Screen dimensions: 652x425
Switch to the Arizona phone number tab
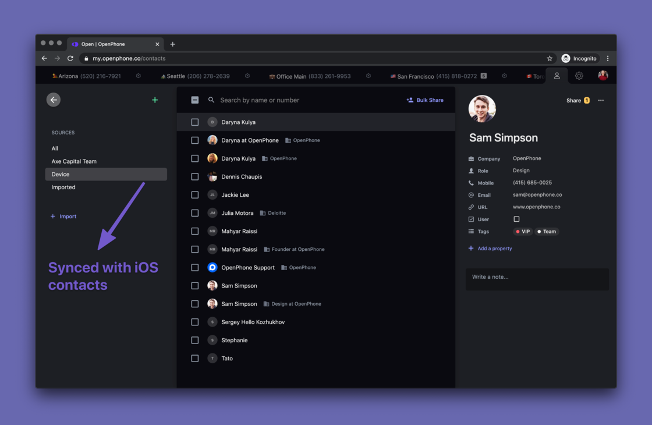click(x=86, y=76)
